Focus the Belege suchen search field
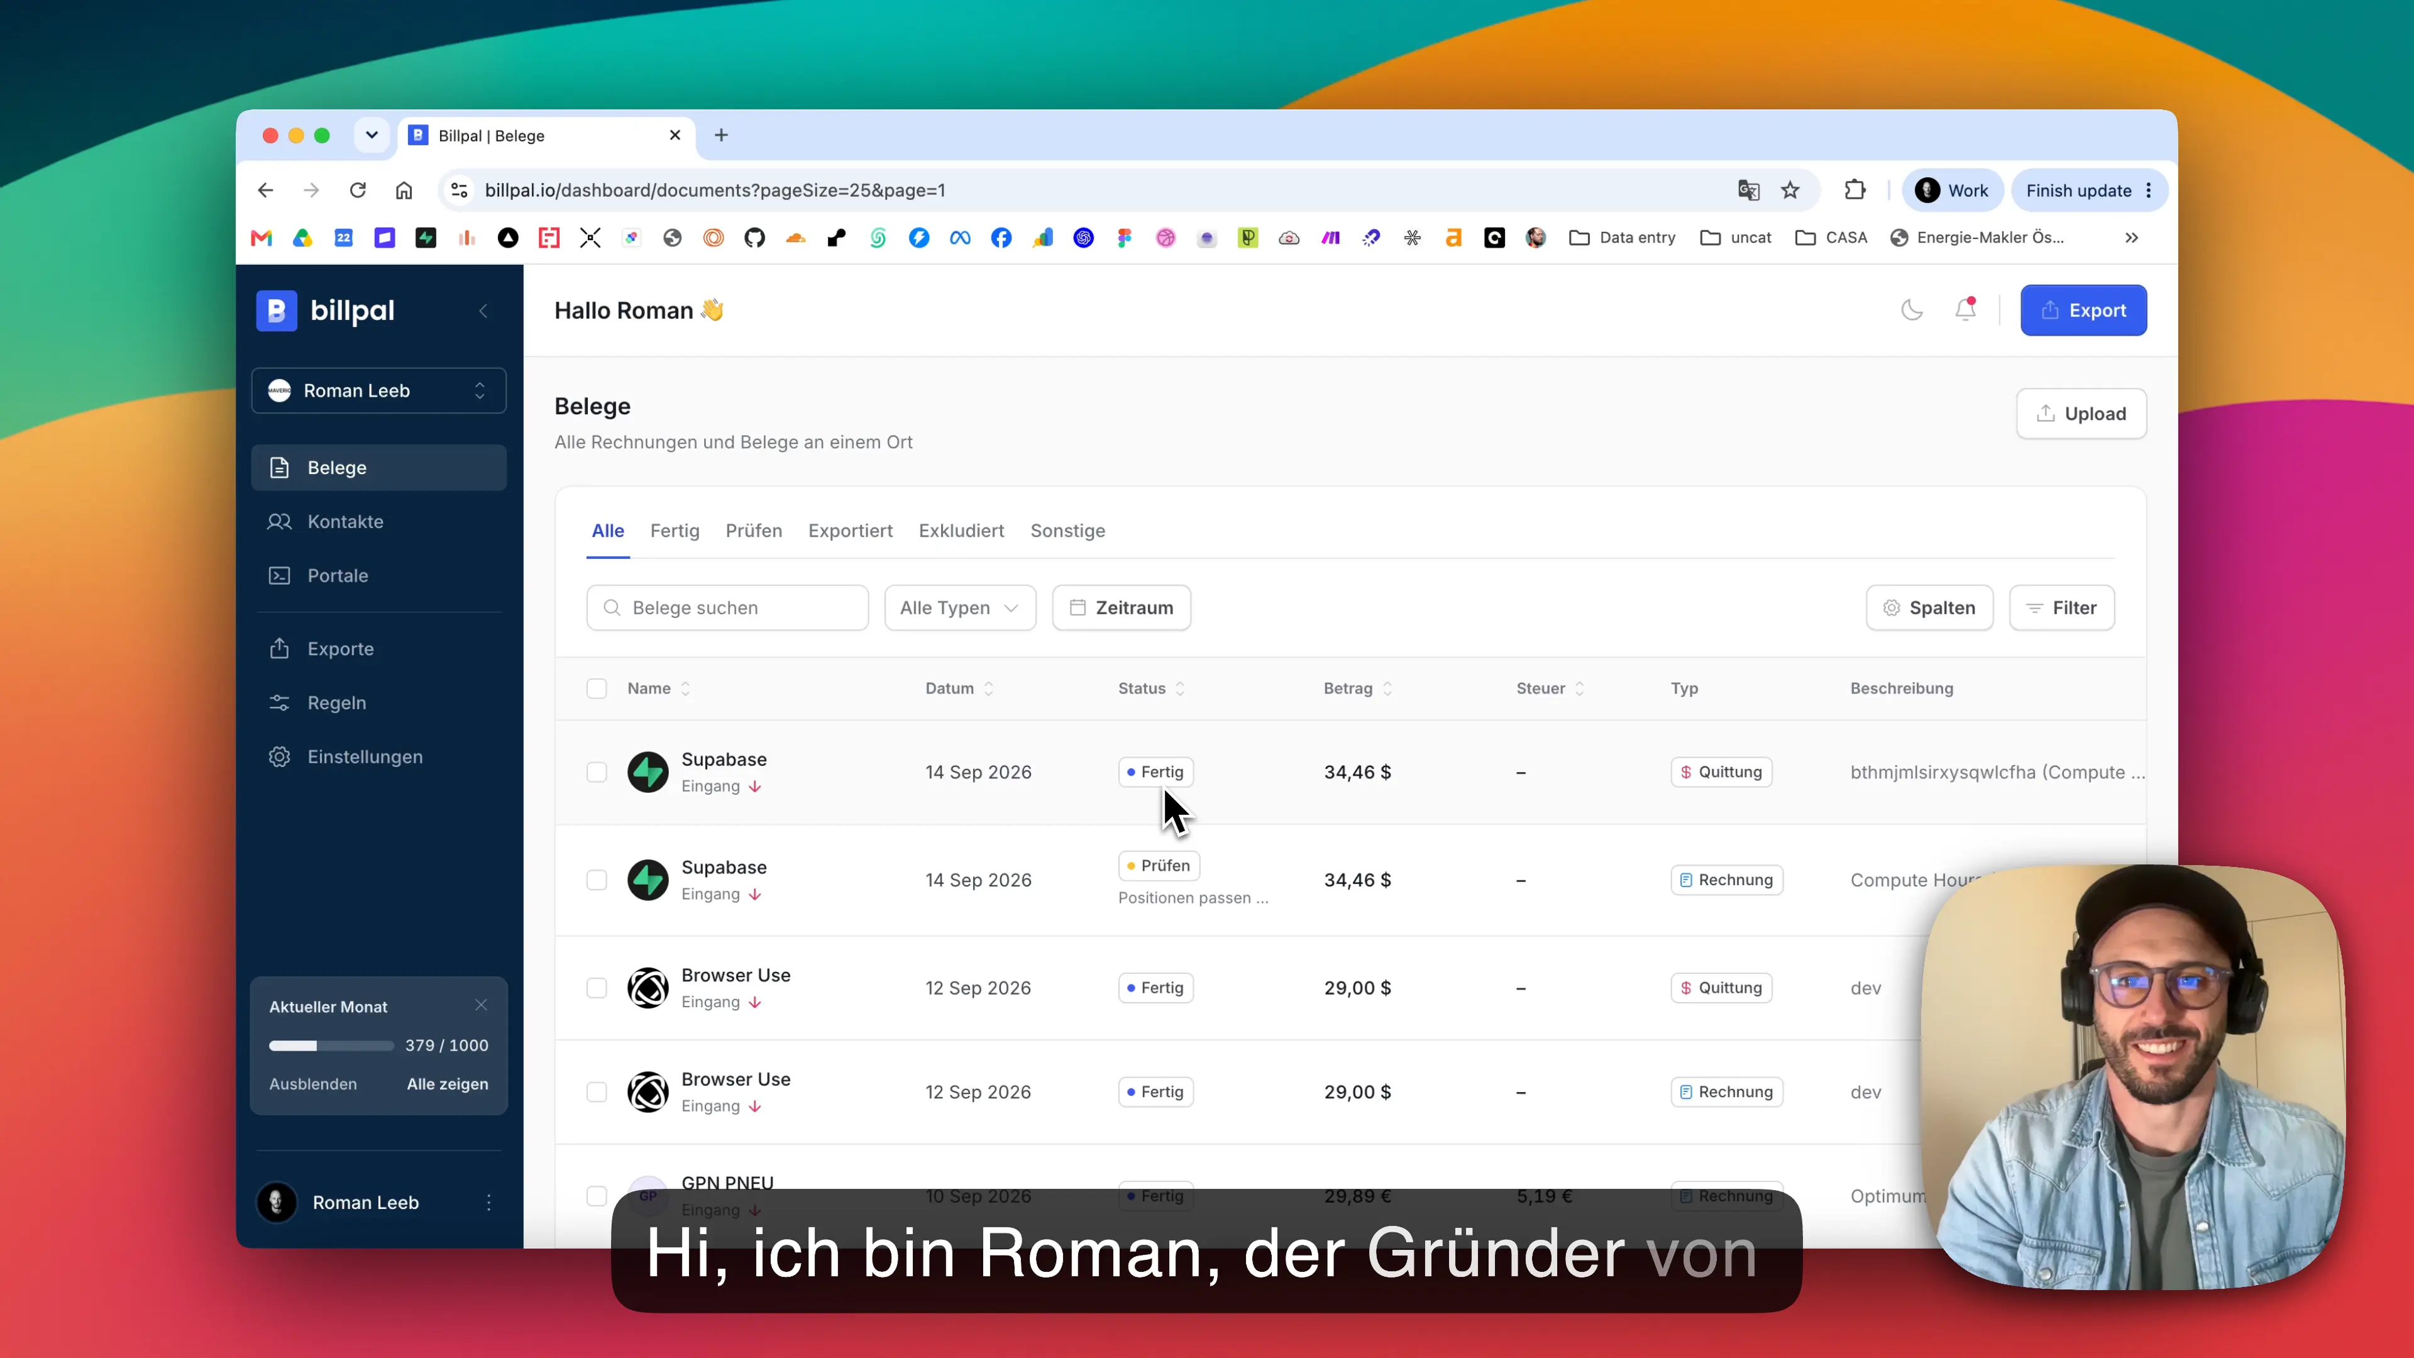This screenshot has height=1358, width=2414. click(x=727, y=608)
